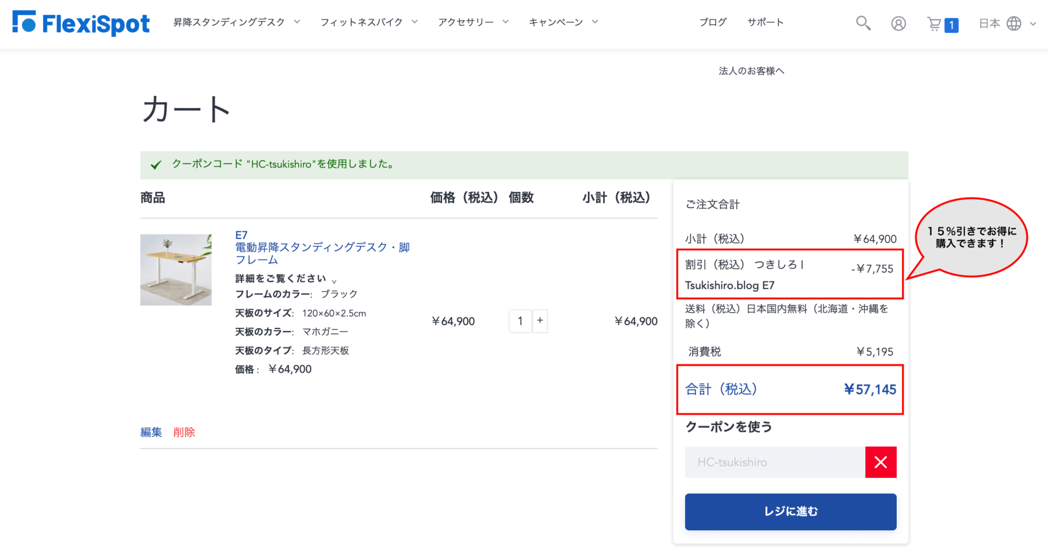Click the discount amount -¥7,755

[872, 268]
